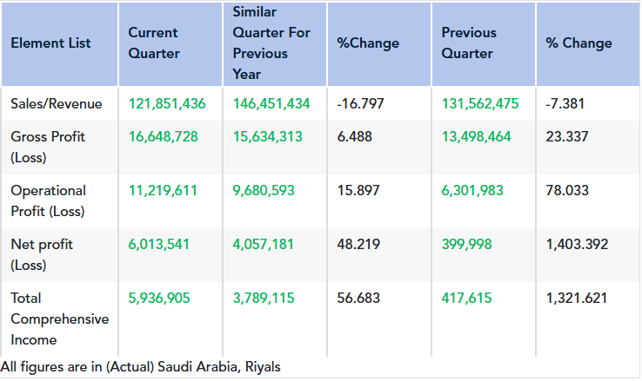
Task: Open the current quarter sales value 121,851,436
Action: click(x=167, y=104)
